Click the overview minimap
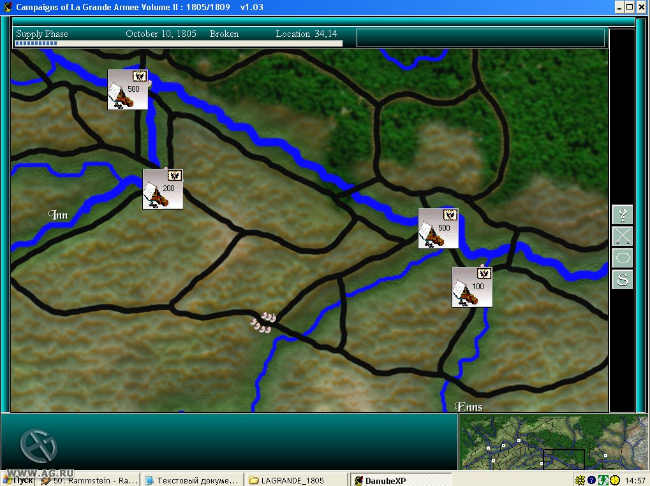Screen dimensions: 650x486 [x=554, y=441]
